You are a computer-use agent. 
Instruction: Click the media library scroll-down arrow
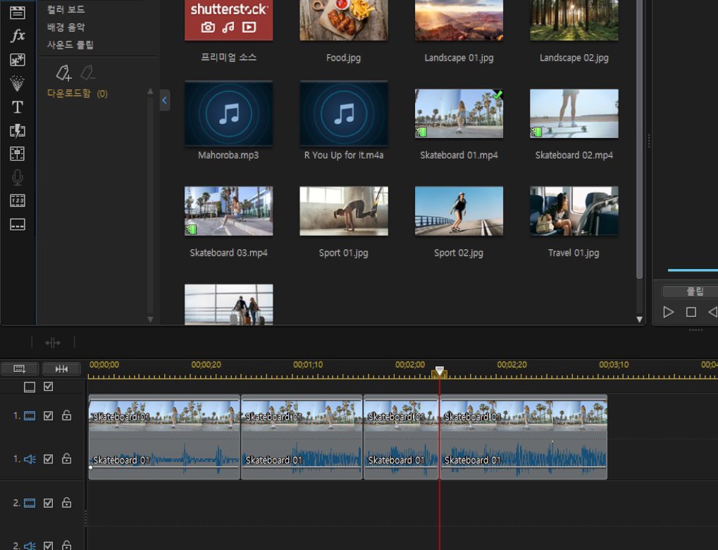[x=639, y=320]
